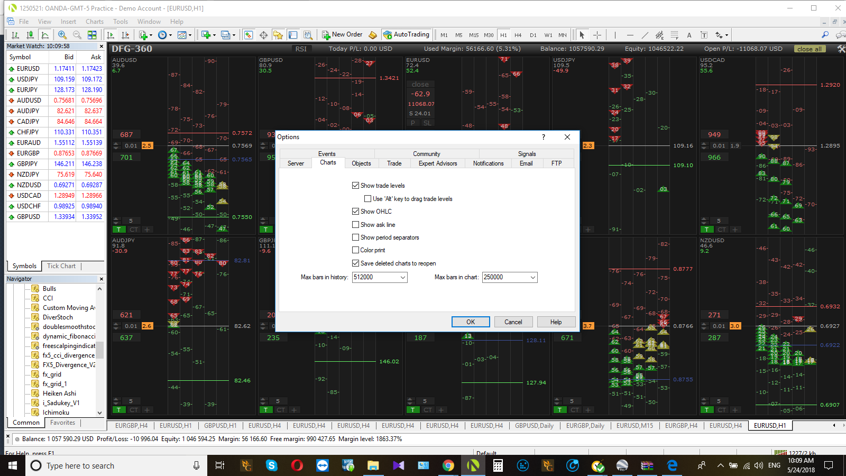Open the MetaEditor book icon
The height and width of the screenshot is (476, 846).
coord(373,35)
